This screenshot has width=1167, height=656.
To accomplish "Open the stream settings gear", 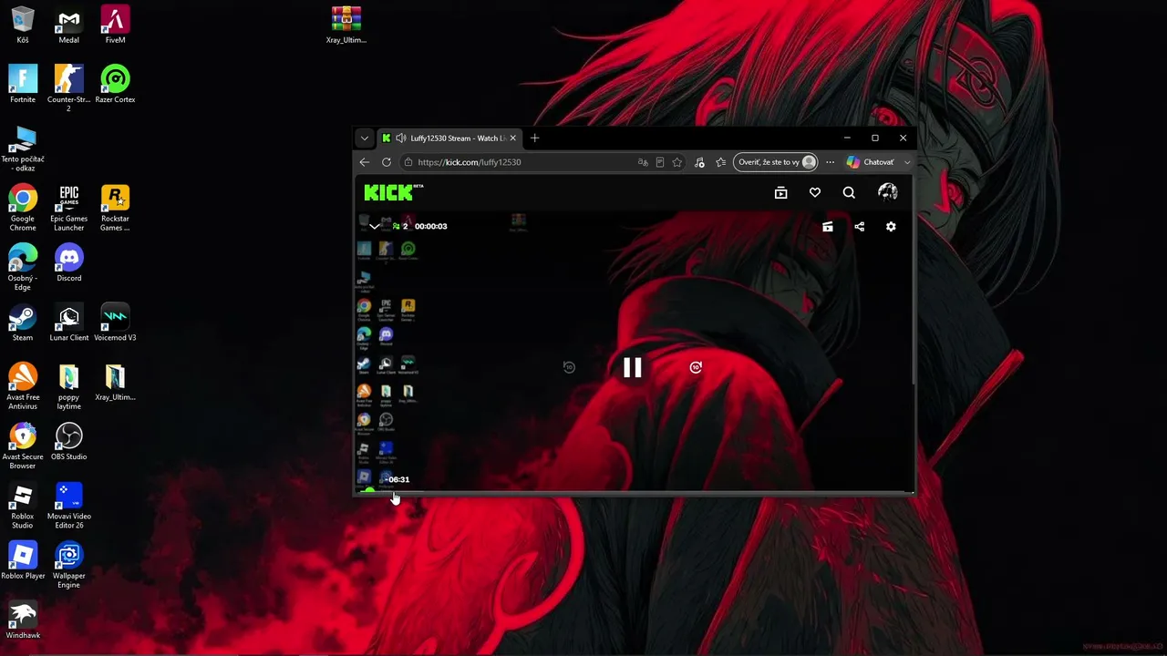I will pos(891,226).
